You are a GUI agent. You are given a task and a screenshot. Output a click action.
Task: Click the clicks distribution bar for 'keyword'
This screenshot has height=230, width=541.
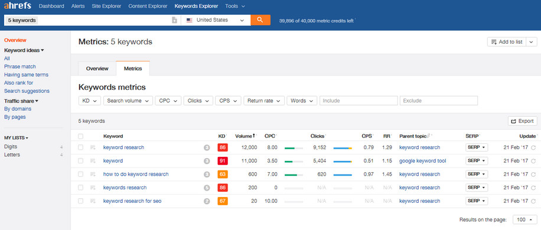coord(343,162)
